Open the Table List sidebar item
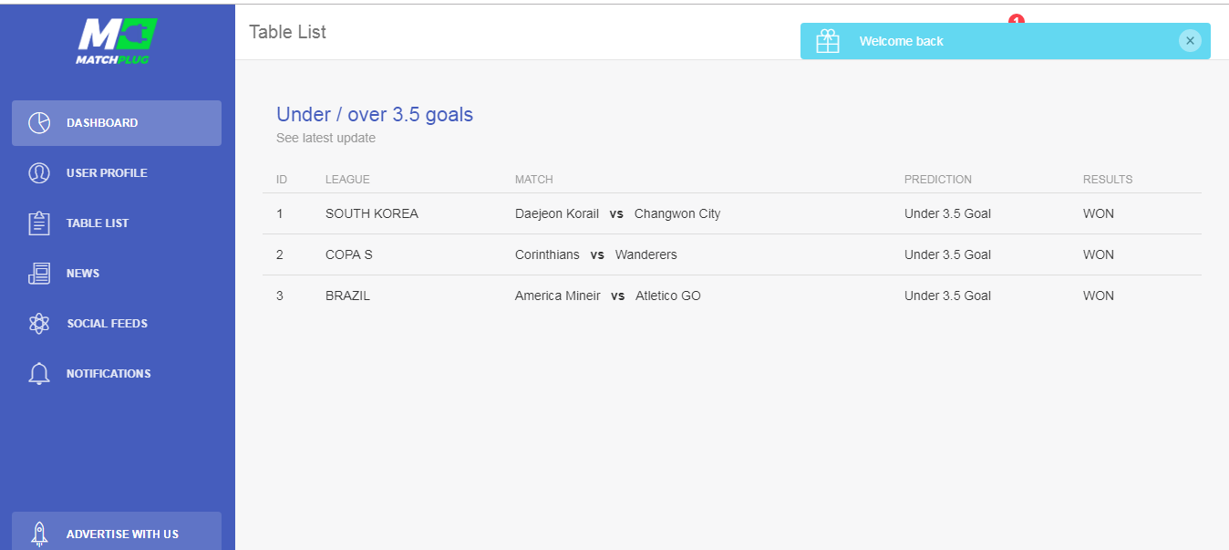Screen dimensions: 1229x550 point(98,223)
